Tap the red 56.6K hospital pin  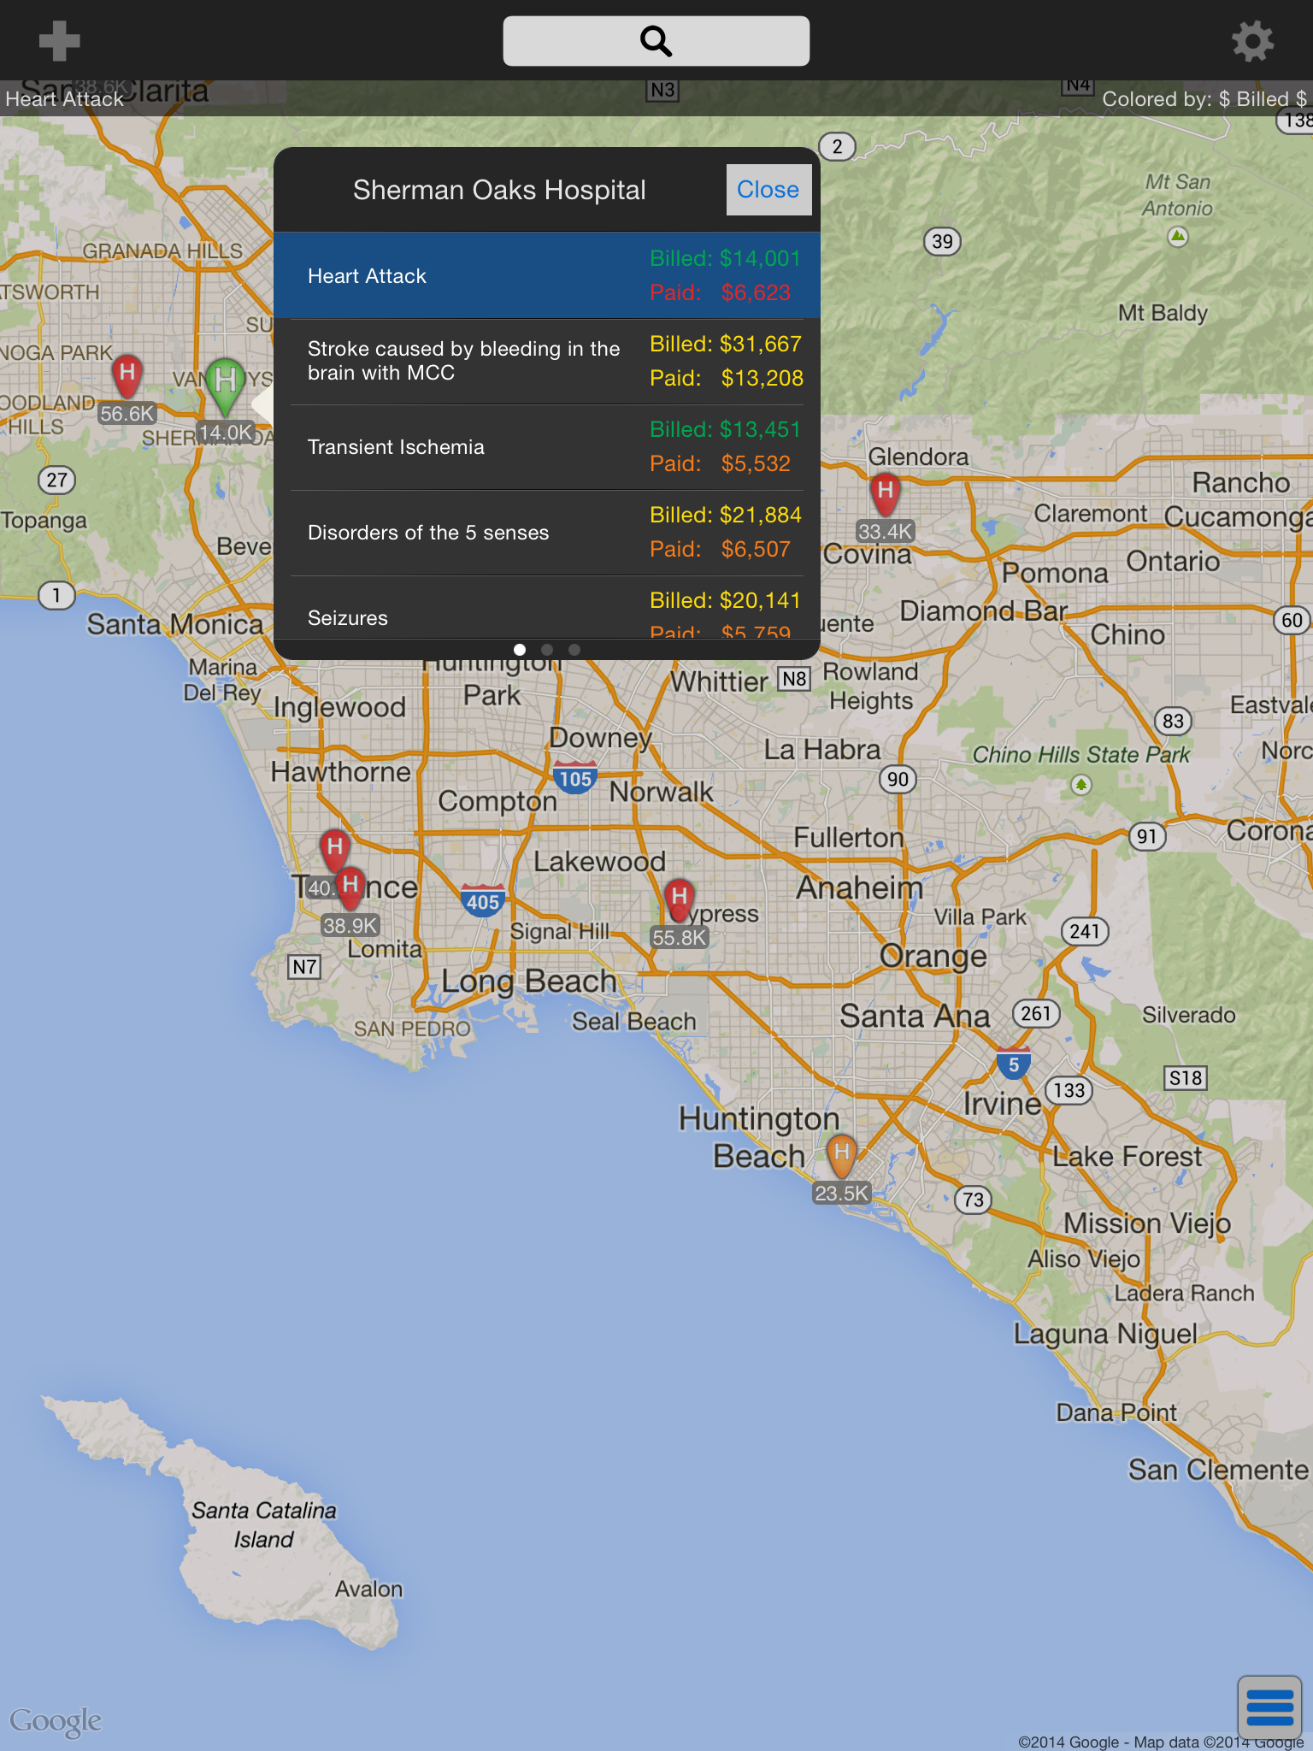(127, 376)
